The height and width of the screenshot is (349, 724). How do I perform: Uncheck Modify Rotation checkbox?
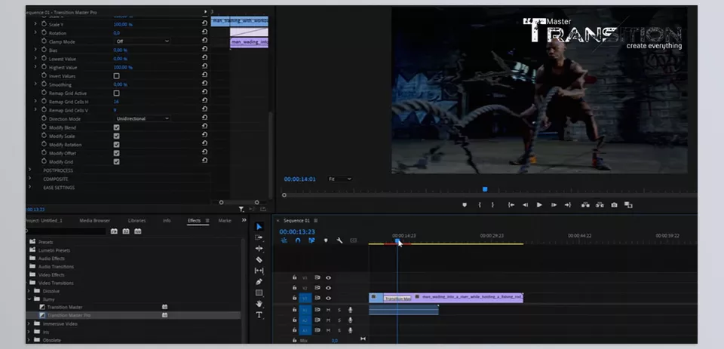pos(116,145)
